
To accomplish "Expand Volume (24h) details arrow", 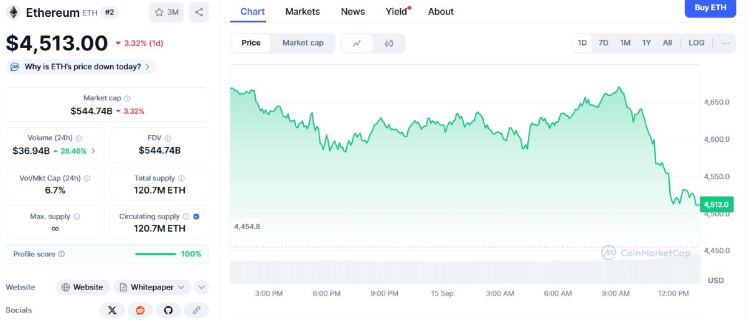I will coord(93,151).
